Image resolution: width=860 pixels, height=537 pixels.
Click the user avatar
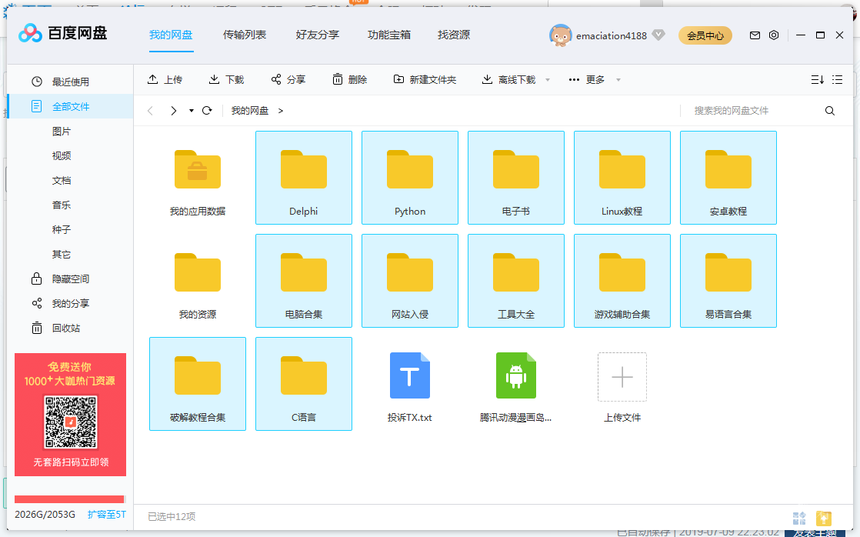560,35
